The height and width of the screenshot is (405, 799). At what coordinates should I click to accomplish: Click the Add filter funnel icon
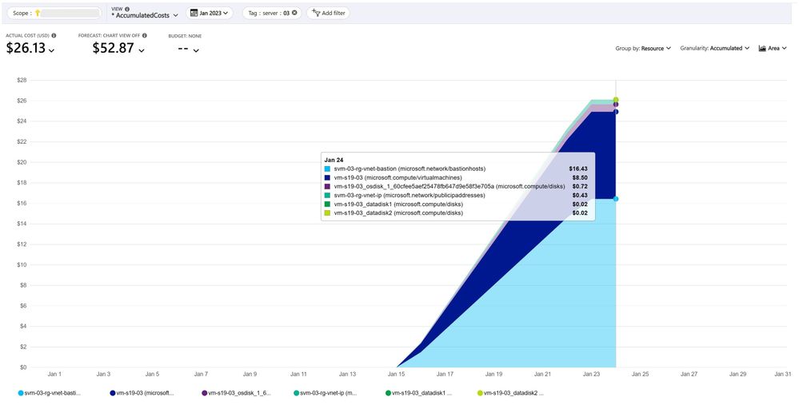pos(315,13)
